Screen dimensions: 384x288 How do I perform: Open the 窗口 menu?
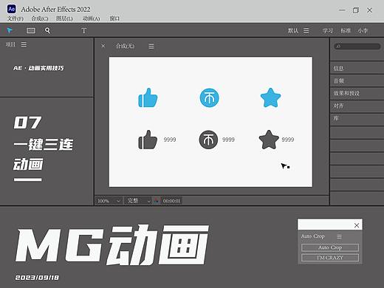pyautogui.click(x=114, y=18)
